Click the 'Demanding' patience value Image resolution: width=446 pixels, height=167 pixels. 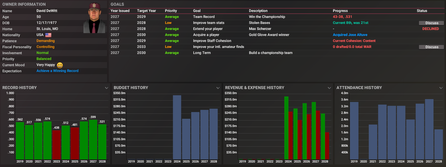pyautogui.click(x=46, y=41)
